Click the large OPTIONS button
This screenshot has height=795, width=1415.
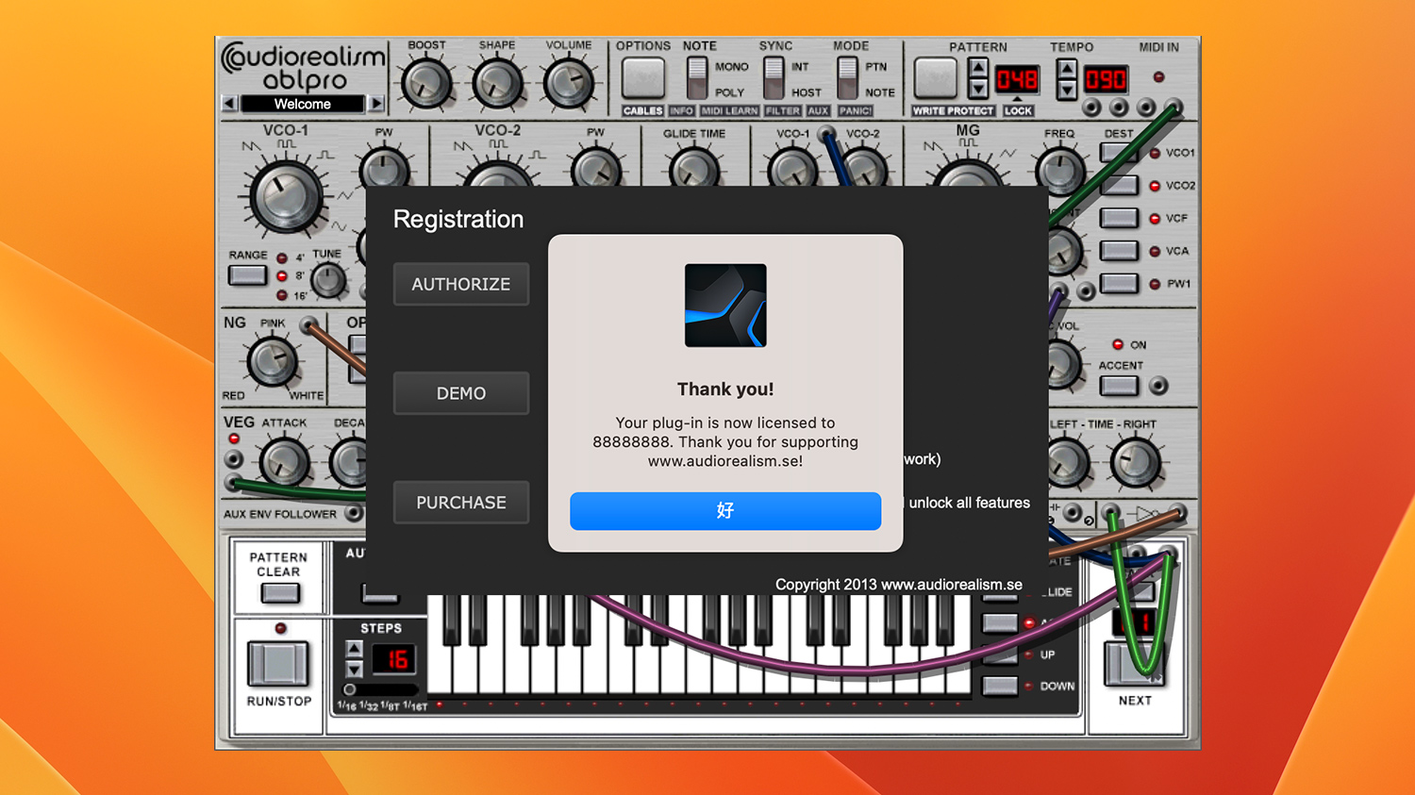click(x=643, y=78)
